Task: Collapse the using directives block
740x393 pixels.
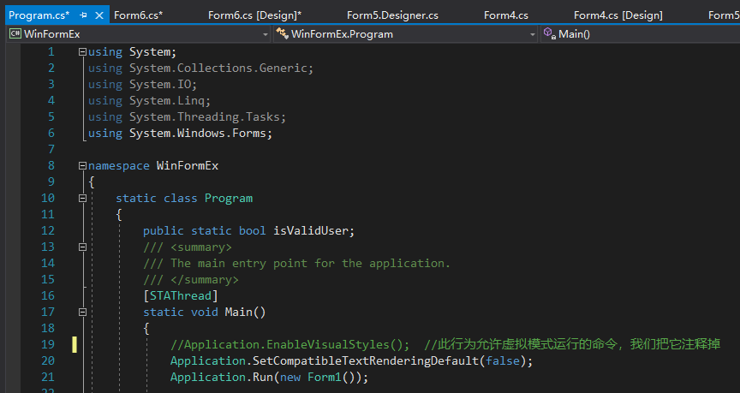Action: coord(82,52)
